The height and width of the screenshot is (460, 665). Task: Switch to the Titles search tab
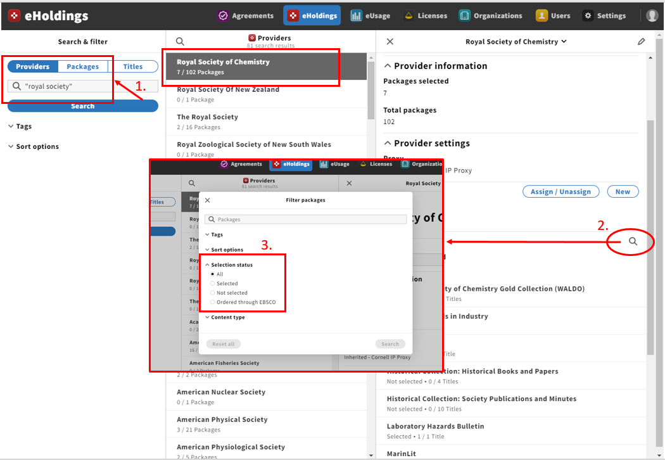[133, 67]
